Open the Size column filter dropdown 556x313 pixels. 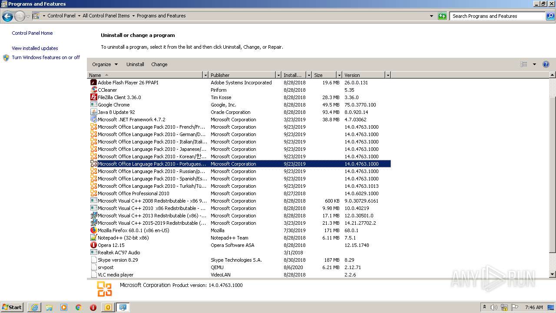pos(338,75)
